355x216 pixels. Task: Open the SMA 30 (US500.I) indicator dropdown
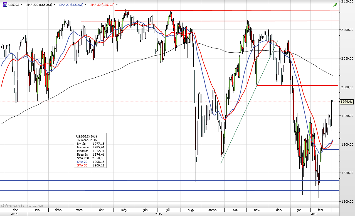[117, 5]
